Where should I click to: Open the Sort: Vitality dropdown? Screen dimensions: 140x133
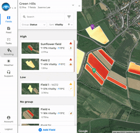coord(61,25)
